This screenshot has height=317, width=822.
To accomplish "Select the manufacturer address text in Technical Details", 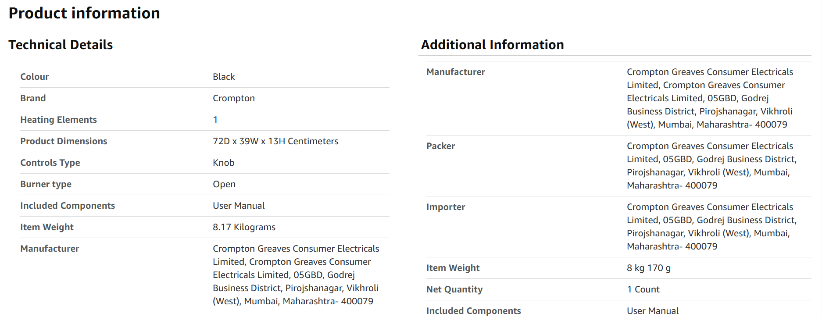I will pos(296,275).
